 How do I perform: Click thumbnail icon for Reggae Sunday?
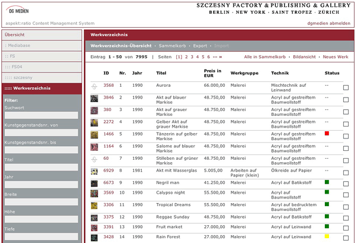pyautogui.click(x=94, y=217)
